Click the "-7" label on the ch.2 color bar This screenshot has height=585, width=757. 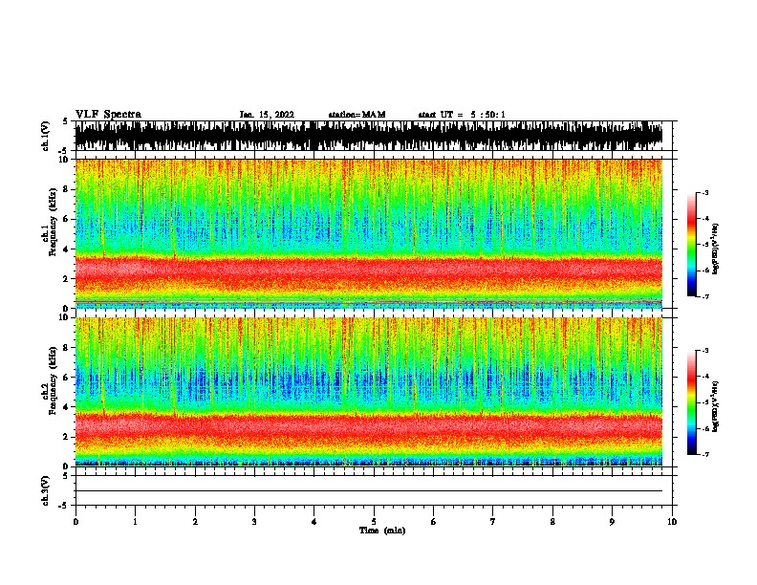[705, 454]
